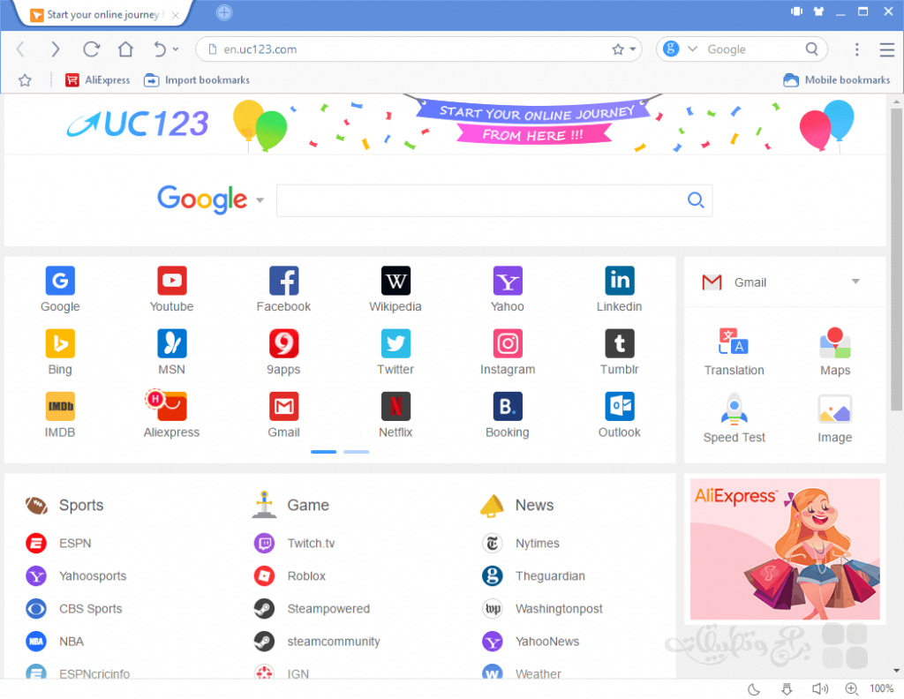Open the search engine selector dropdown
This screenshot has width=904, height=699.
(x=692, y=49)
